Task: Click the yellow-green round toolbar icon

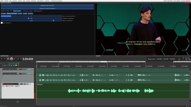Action: click(16, 65)
